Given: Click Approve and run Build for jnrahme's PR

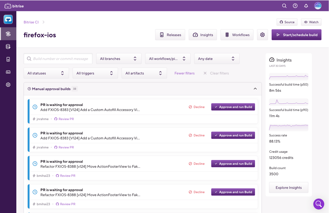Looking at the screenshot, I should pos(233,107).
